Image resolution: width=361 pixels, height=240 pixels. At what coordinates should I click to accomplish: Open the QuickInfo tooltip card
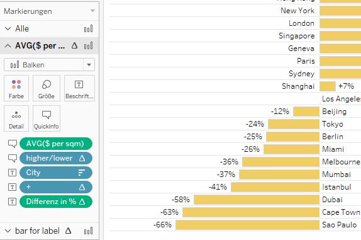click(x=47, y=118)
